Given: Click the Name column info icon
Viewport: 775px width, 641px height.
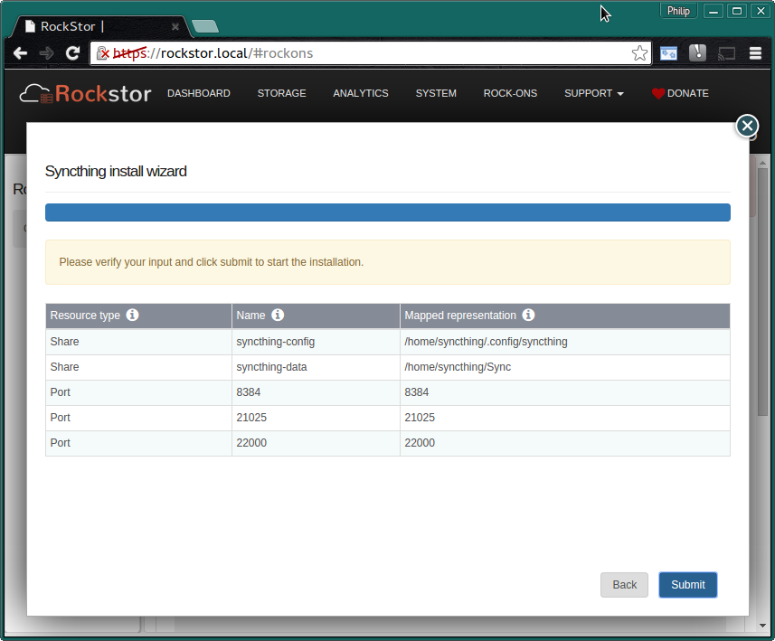Looking at the screenshot, I should click(278, 315).
